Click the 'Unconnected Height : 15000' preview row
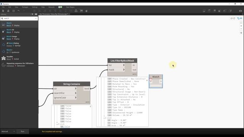The image size is (244, 137). coord(125,113)
